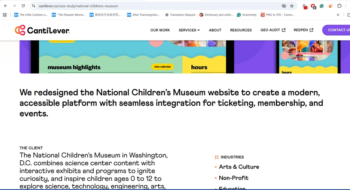Click the 'Arts & Culture' industry item
Screen dimensions: 350x190
(239, 167)
